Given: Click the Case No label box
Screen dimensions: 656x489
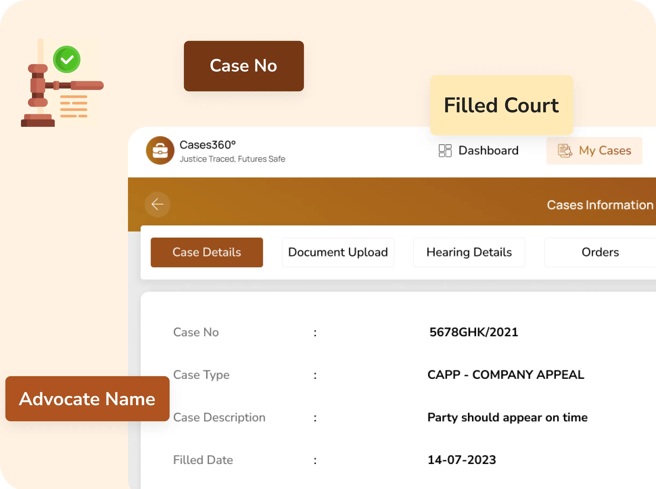Looking at the screenshot, I should 243,66.
